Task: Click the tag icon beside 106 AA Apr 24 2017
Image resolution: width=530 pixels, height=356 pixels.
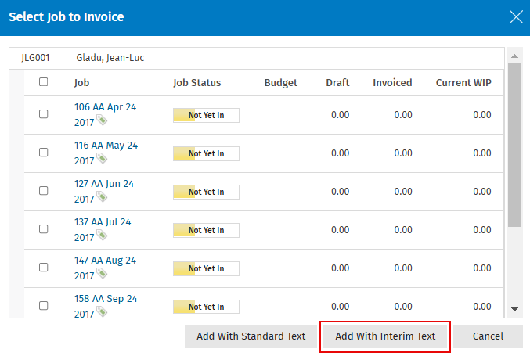Action: point(102,120)
